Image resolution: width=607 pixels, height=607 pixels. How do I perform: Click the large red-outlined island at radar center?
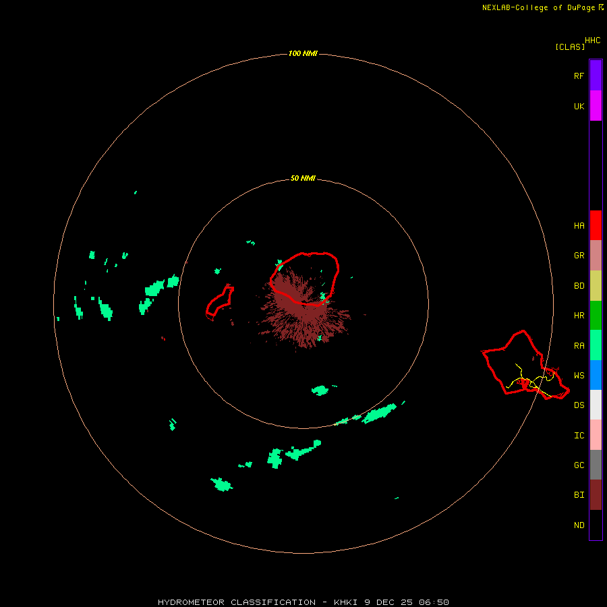[304, 279]
